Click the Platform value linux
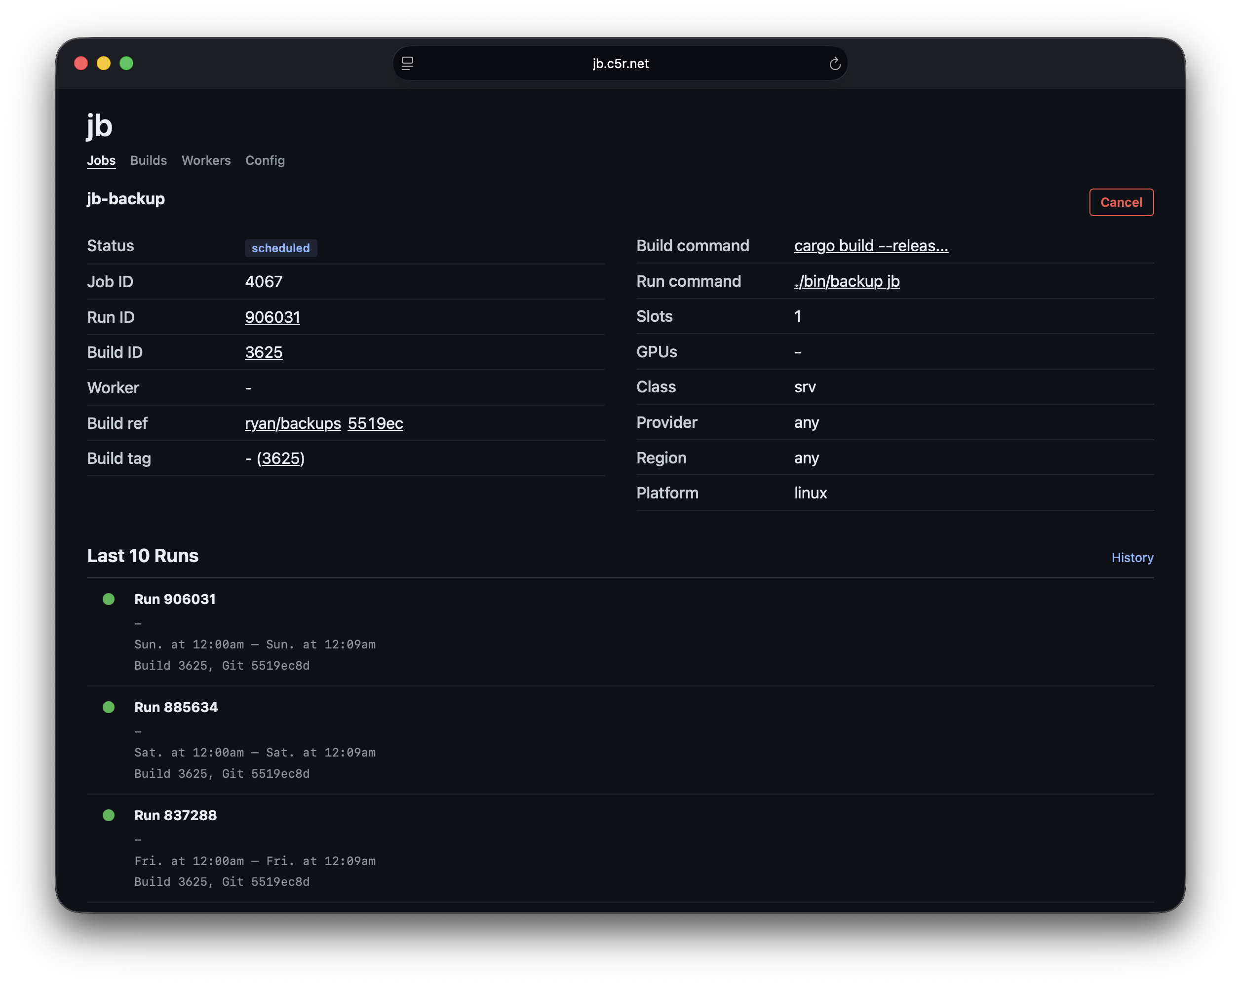The width and height of the screenshot is (1241, 986). pyautogui.click(x=811, y=493)
